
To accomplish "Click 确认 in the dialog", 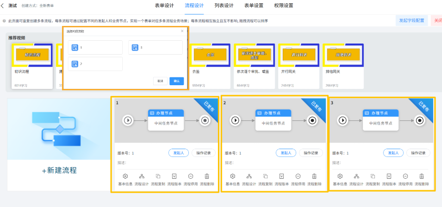I will click(x=177, y=81).
